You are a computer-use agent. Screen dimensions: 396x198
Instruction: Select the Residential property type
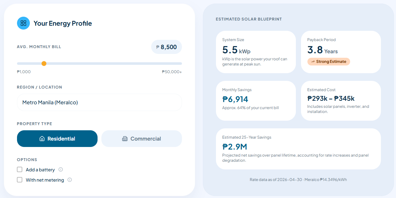57,139
